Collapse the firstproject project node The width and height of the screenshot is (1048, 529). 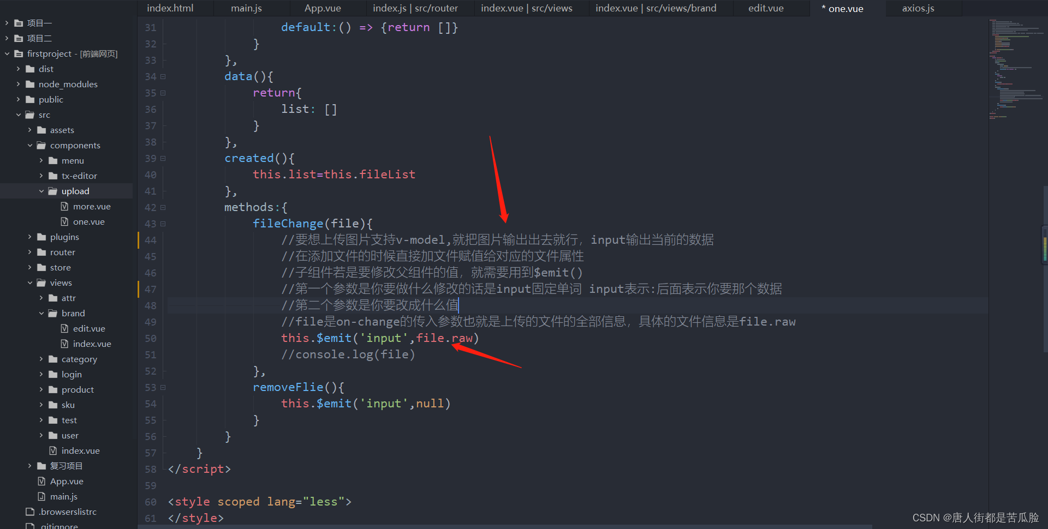click(7, 53)
